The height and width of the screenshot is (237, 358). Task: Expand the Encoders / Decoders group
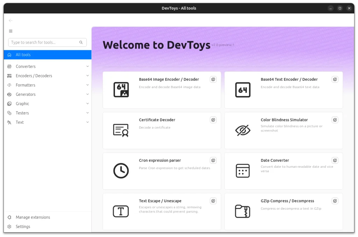87,76
